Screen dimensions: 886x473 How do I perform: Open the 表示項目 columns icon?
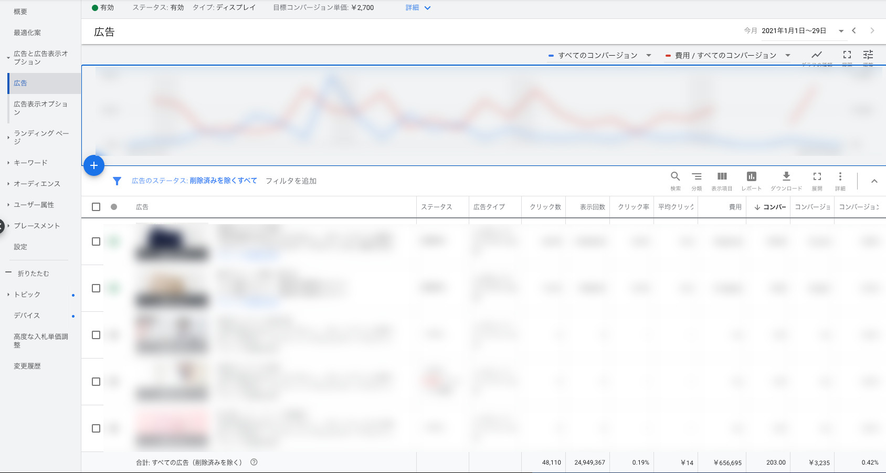point(722,177)
